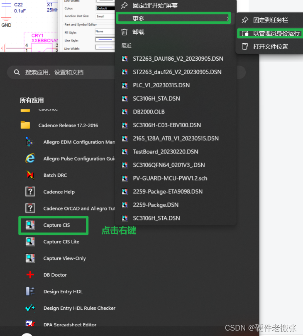The height and width of the screenshot is (336, 303).
Task: Expand the 更多 submenu
Action: 173,19
